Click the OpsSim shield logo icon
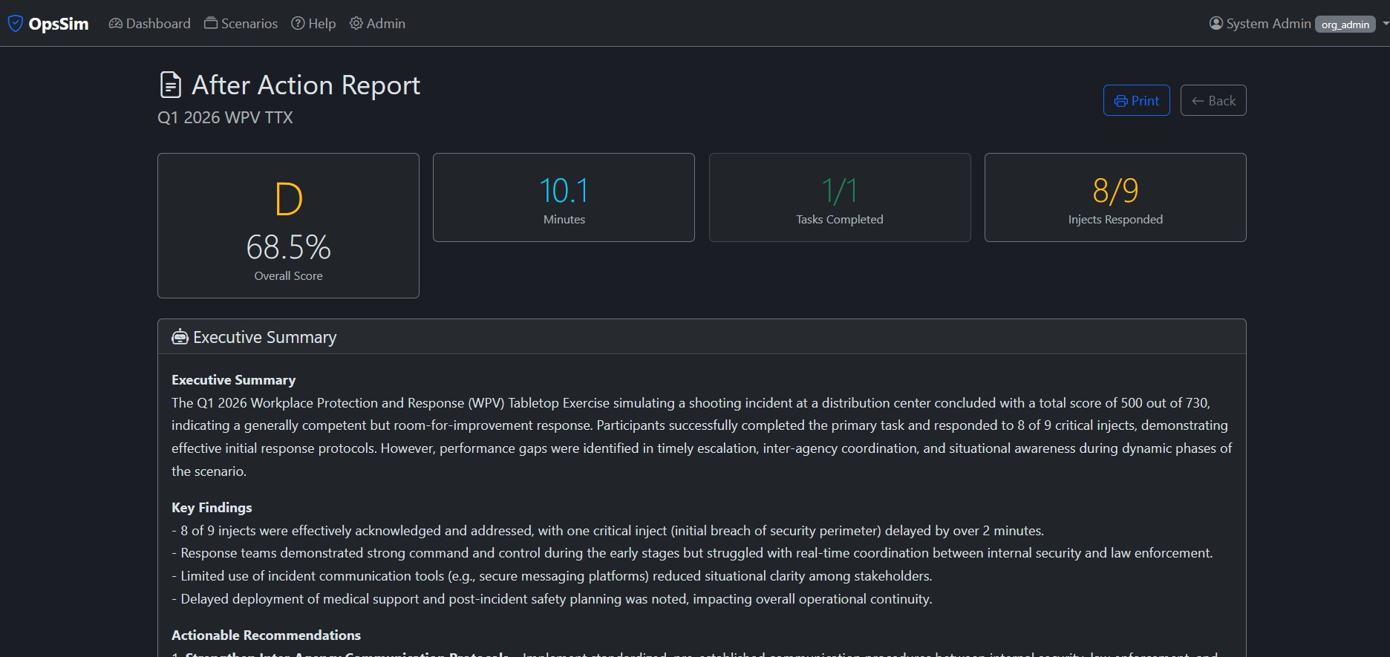The width and height of the screenshot is (1390, 657). click(15, 24)
